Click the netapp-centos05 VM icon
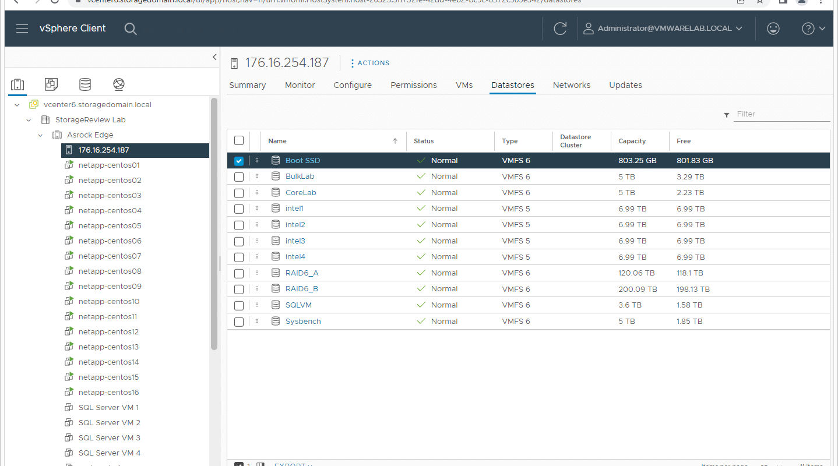838x466 pixels. point(69,226)
